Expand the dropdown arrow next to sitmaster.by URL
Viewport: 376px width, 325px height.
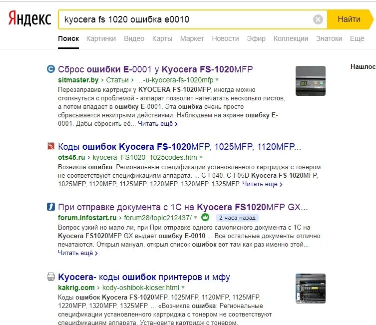217,79
